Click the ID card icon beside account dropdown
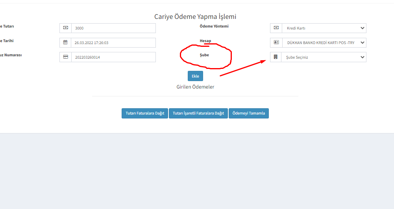This screenshot has width=394, height=209. point(276,43)
